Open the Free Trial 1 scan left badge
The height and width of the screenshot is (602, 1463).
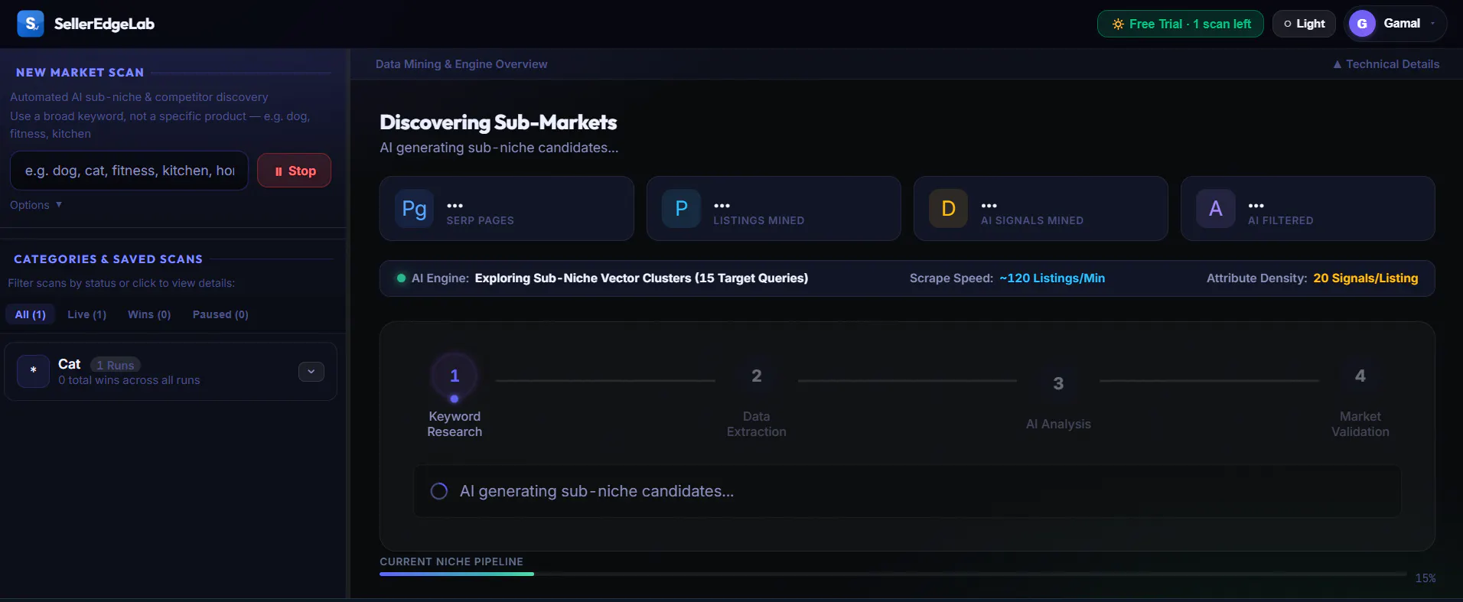pyautogui.click(x=1180, y=24)
